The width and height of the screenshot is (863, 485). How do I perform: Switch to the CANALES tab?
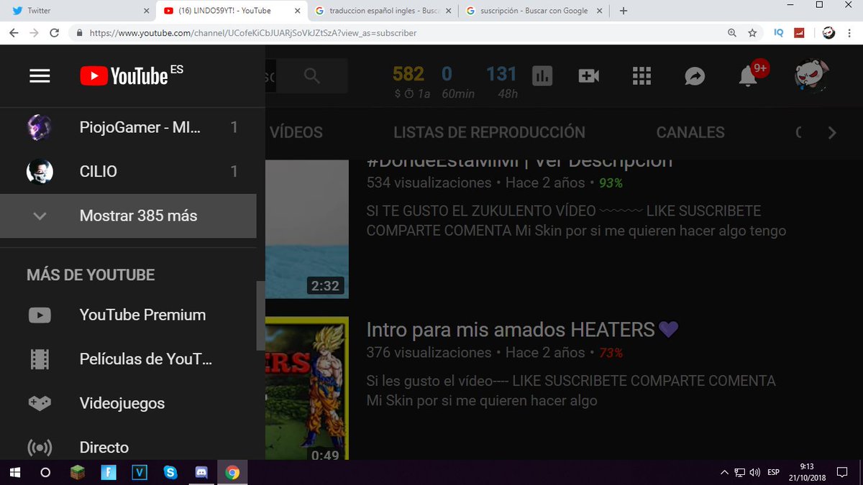coord(690,132)
